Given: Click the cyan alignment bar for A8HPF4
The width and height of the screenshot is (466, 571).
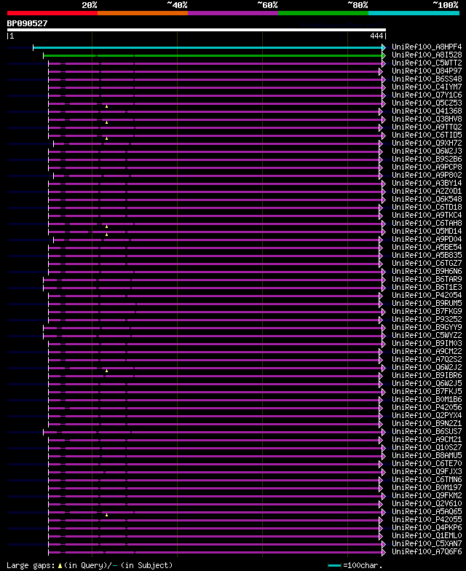Looking at the screenshot, I should pyautogui.click(x=208, y=47).
